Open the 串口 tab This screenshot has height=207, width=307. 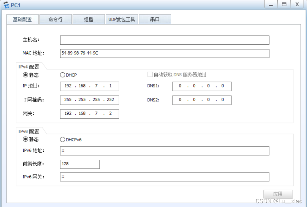pyautogui.click(x=155, y=19)
